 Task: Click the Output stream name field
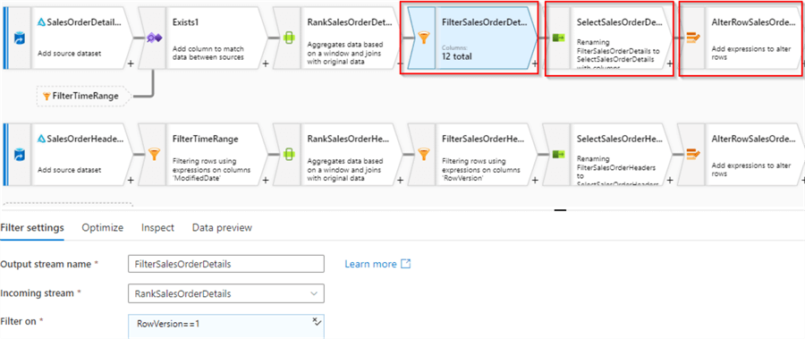pyautogui.click(x=226, y=264)
